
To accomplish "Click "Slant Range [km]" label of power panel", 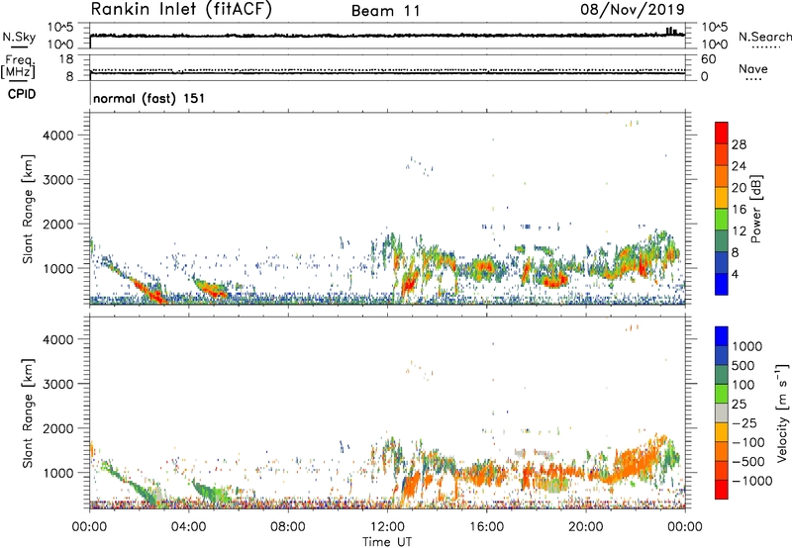I will [28, 209].
